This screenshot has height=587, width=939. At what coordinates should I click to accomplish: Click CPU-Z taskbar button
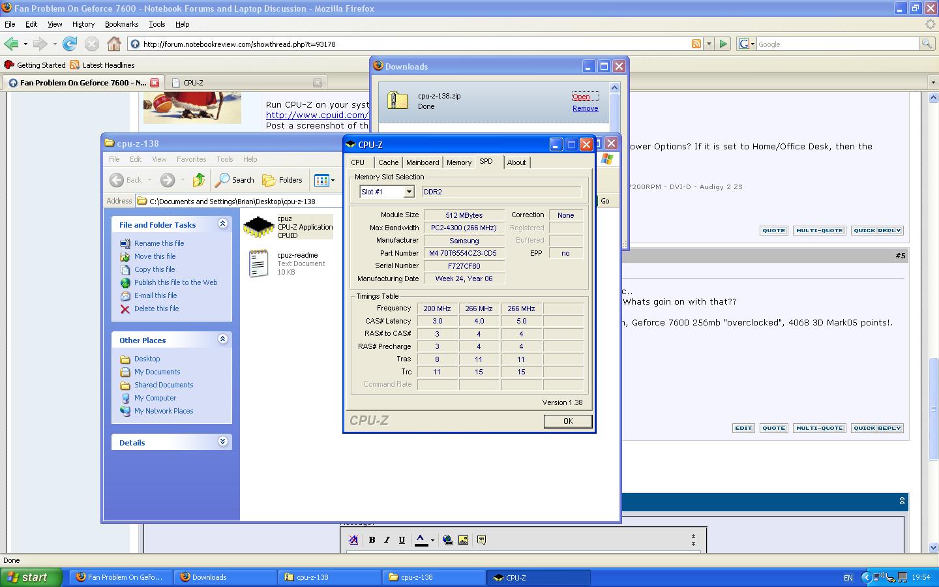(539, 577)
